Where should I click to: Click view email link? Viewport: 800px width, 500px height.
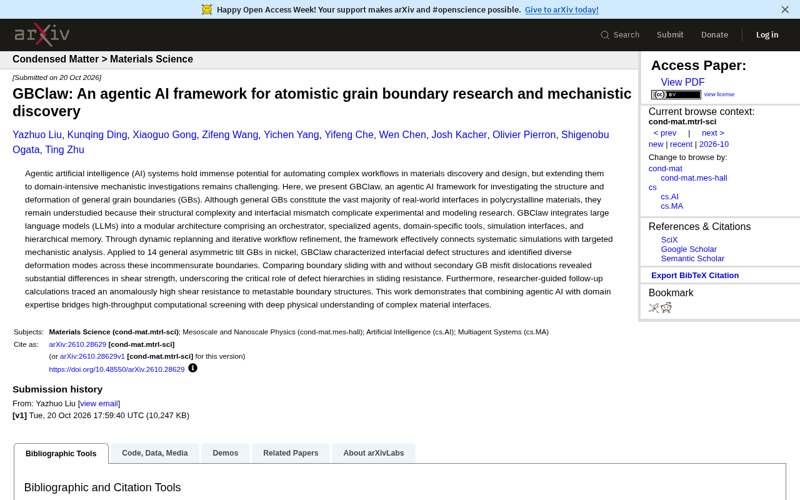coord(99,404)
